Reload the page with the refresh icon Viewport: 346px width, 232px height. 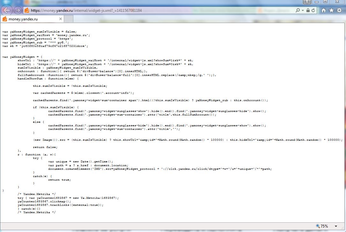(x=313, y=11)
